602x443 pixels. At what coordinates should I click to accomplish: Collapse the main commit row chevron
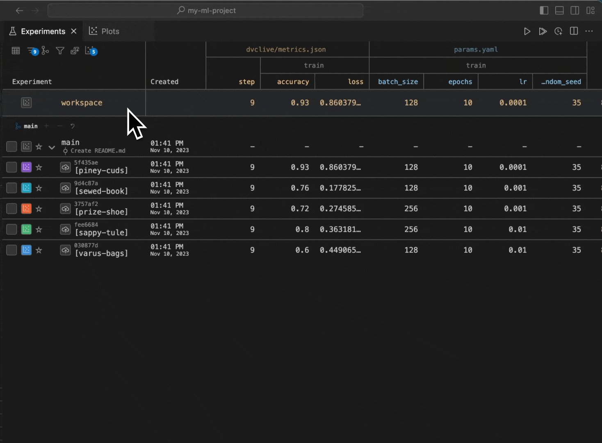pyautogui.click(x=52, y=147)
